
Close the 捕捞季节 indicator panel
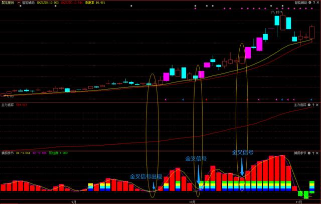[317, 153]
